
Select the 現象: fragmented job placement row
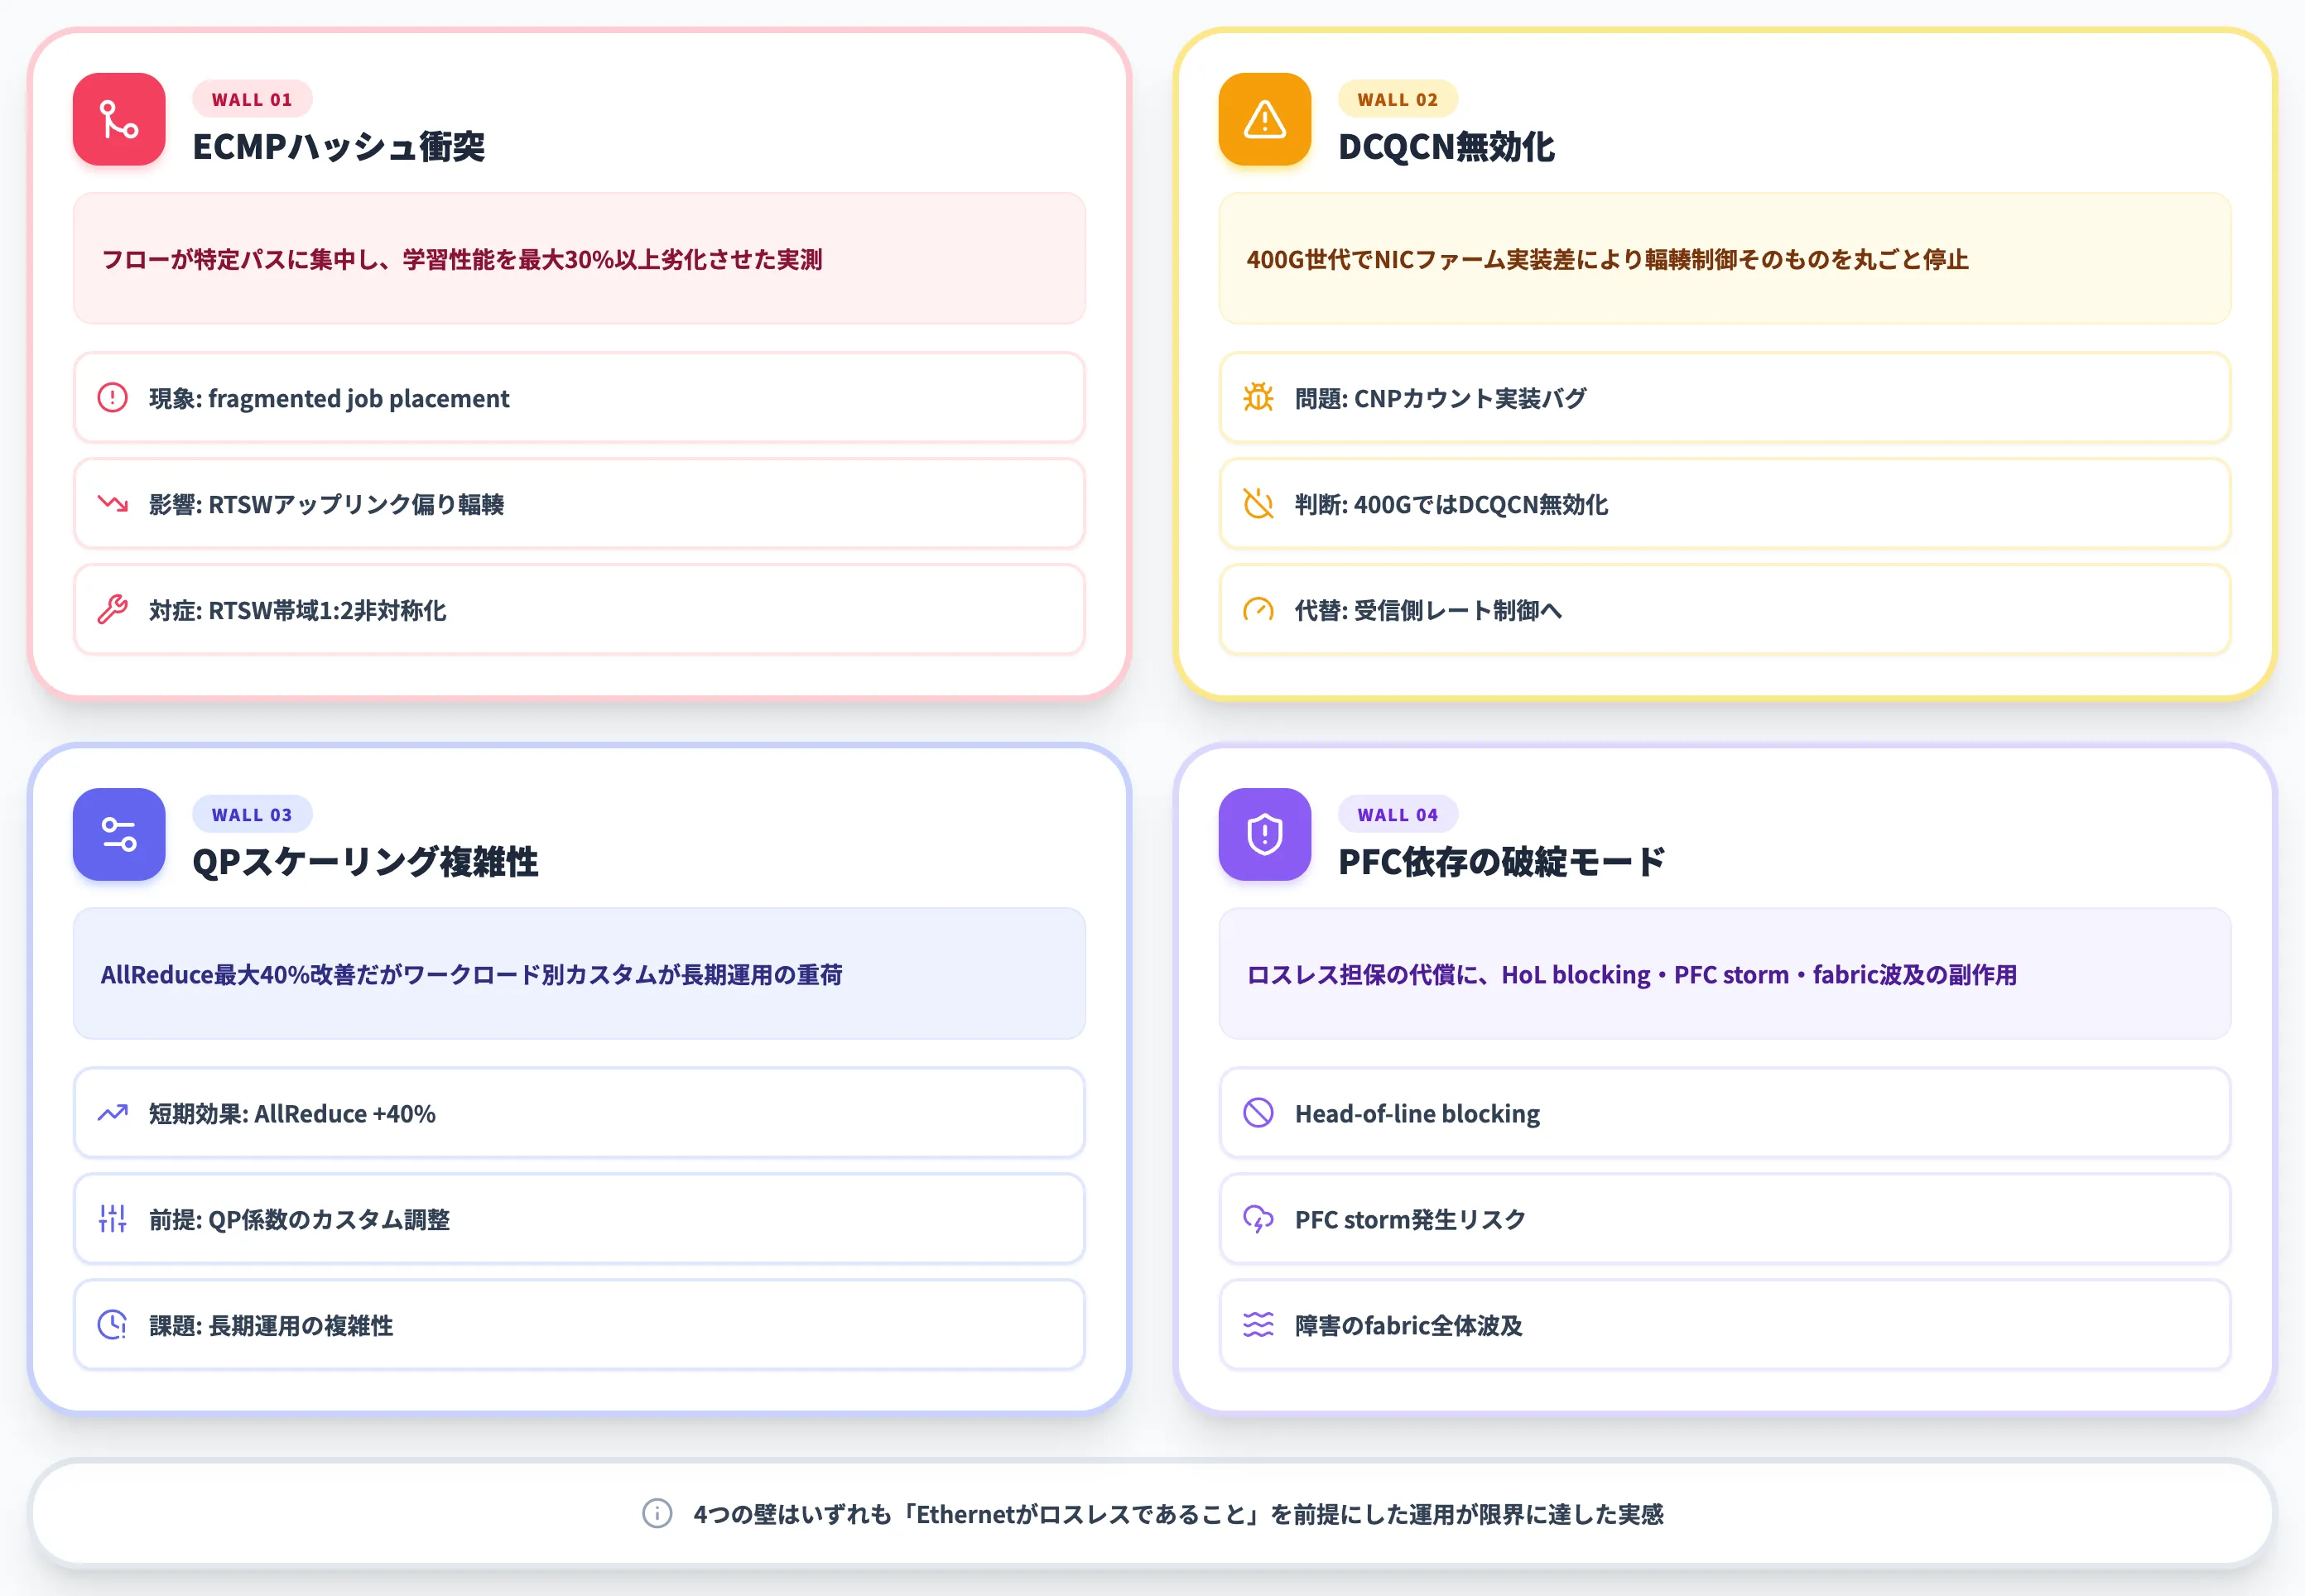pos(579,398)
